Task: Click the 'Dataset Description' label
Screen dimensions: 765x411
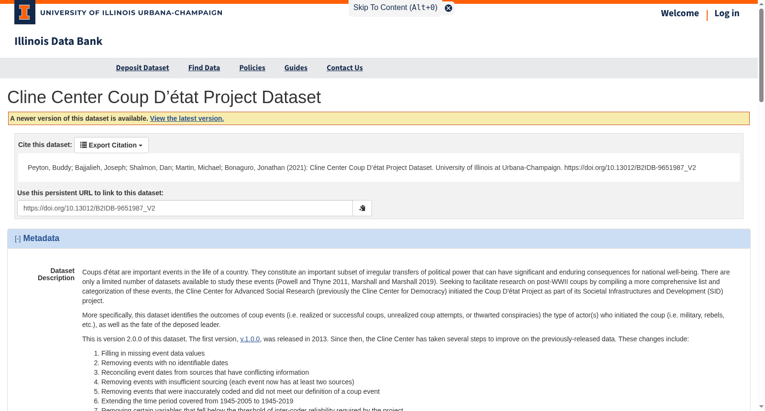Action: tap(56, 274)
